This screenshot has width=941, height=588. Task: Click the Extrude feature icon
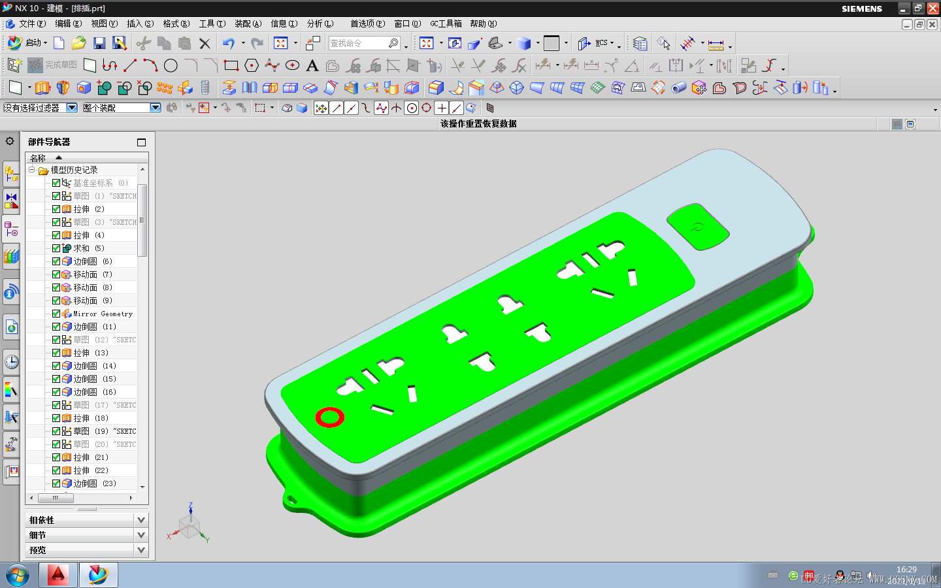coord(42,88)
